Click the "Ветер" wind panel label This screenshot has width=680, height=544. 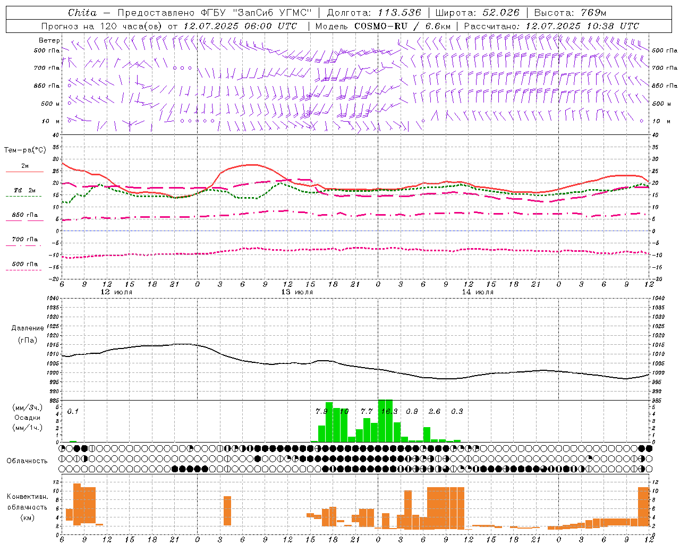[49, 40]
